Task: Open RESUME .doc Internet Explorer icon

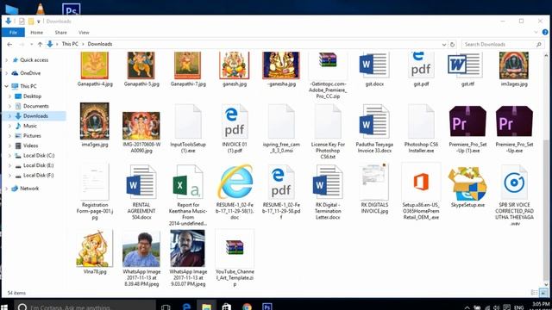Action: [235, 182]
